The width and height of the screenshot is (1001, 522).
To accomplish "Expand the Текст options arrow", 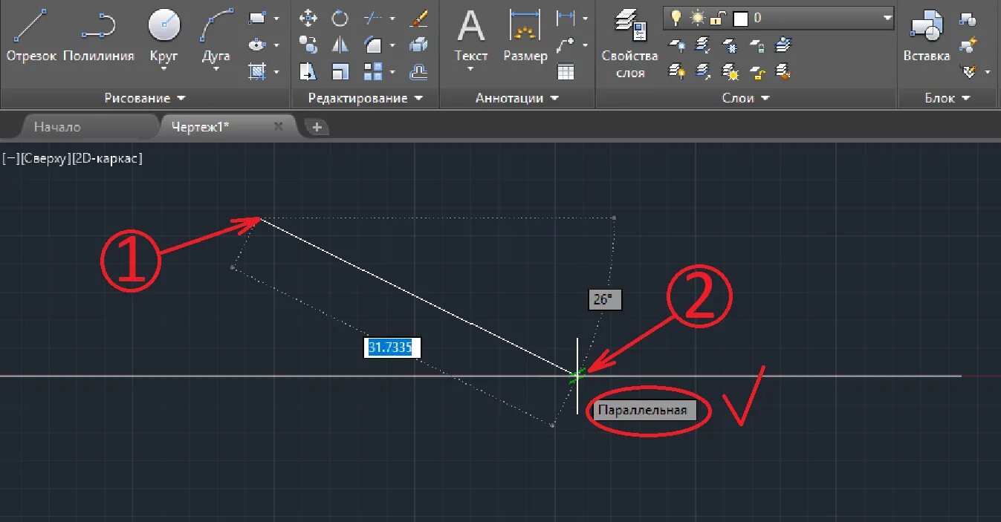I will tap(471, 69).
